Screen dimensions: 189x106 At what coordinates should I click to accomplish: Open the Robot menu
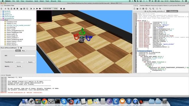[x=42, y=1]
